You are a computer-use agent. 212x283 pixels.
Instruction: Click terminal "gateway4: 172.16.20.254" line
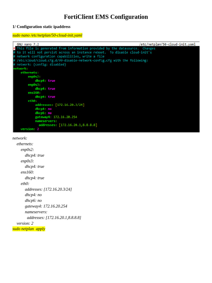(x=56, y=117)
